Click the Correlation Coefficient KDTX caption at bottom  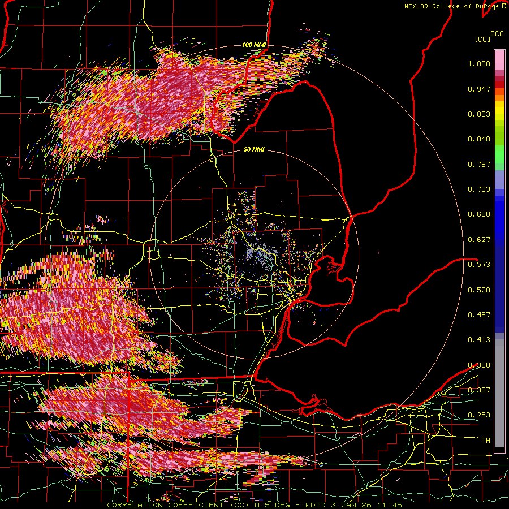point(255,505)
